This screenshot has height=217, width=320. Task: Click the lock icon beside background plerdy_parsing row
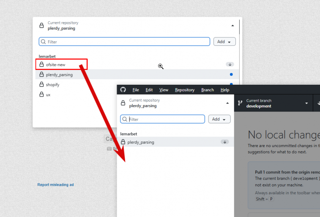click(41, 74)
